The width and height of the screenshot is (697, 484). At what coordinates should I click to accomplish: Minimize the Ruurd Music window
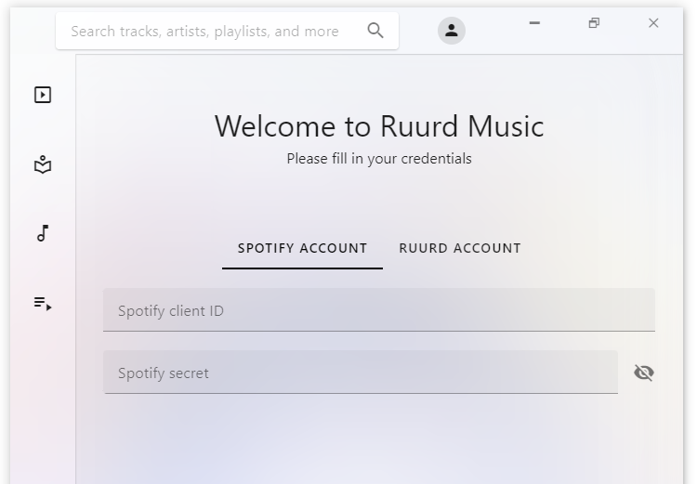(534, 22)
